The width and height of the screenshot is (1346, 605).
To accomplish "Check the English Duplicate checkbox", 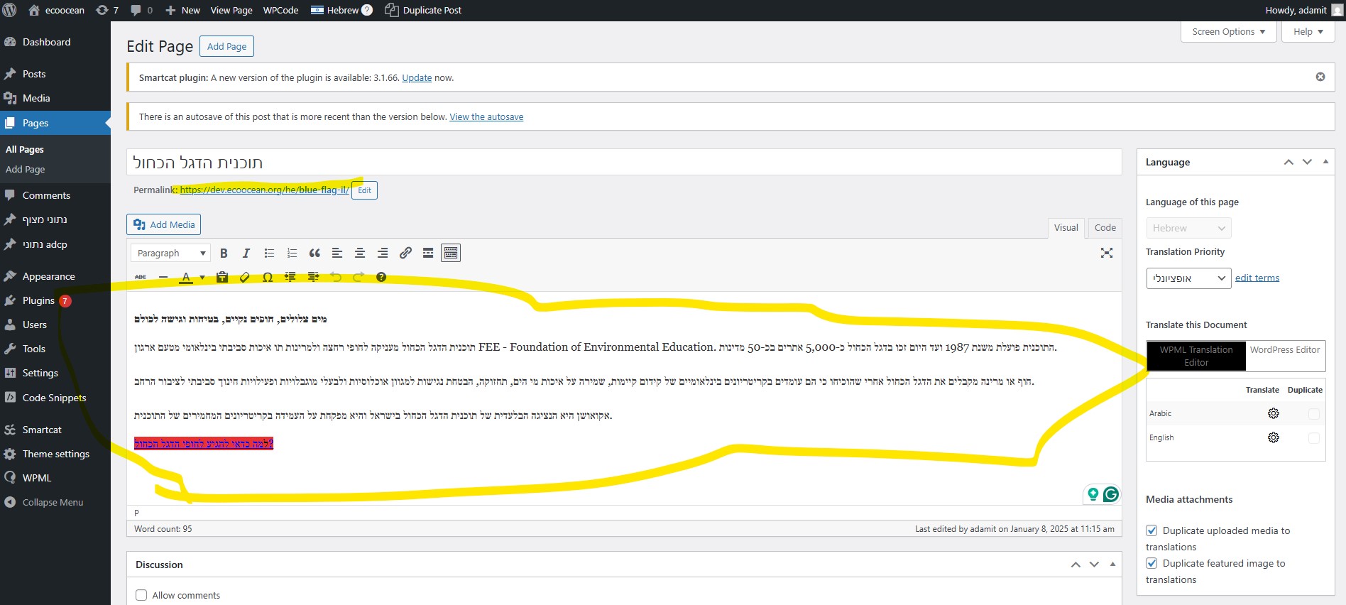I will point(1314,437).
